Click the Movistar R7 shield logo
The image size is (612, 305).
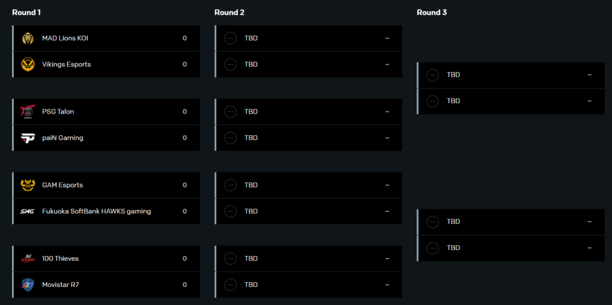coord(27,285)
